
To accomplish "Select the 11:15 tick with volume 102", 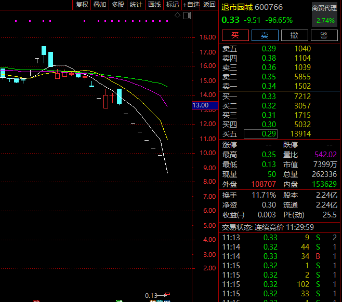I will (x=279, y=284).
